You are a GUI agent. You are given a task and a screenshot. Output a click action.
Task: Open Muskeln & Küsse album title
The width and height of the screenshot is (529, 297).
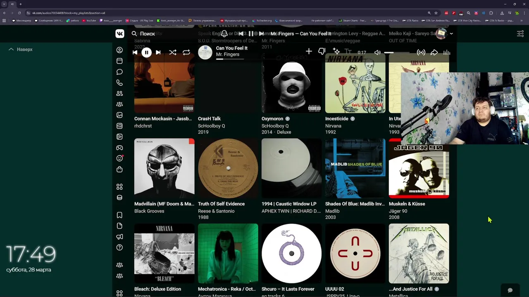(407, 204)
